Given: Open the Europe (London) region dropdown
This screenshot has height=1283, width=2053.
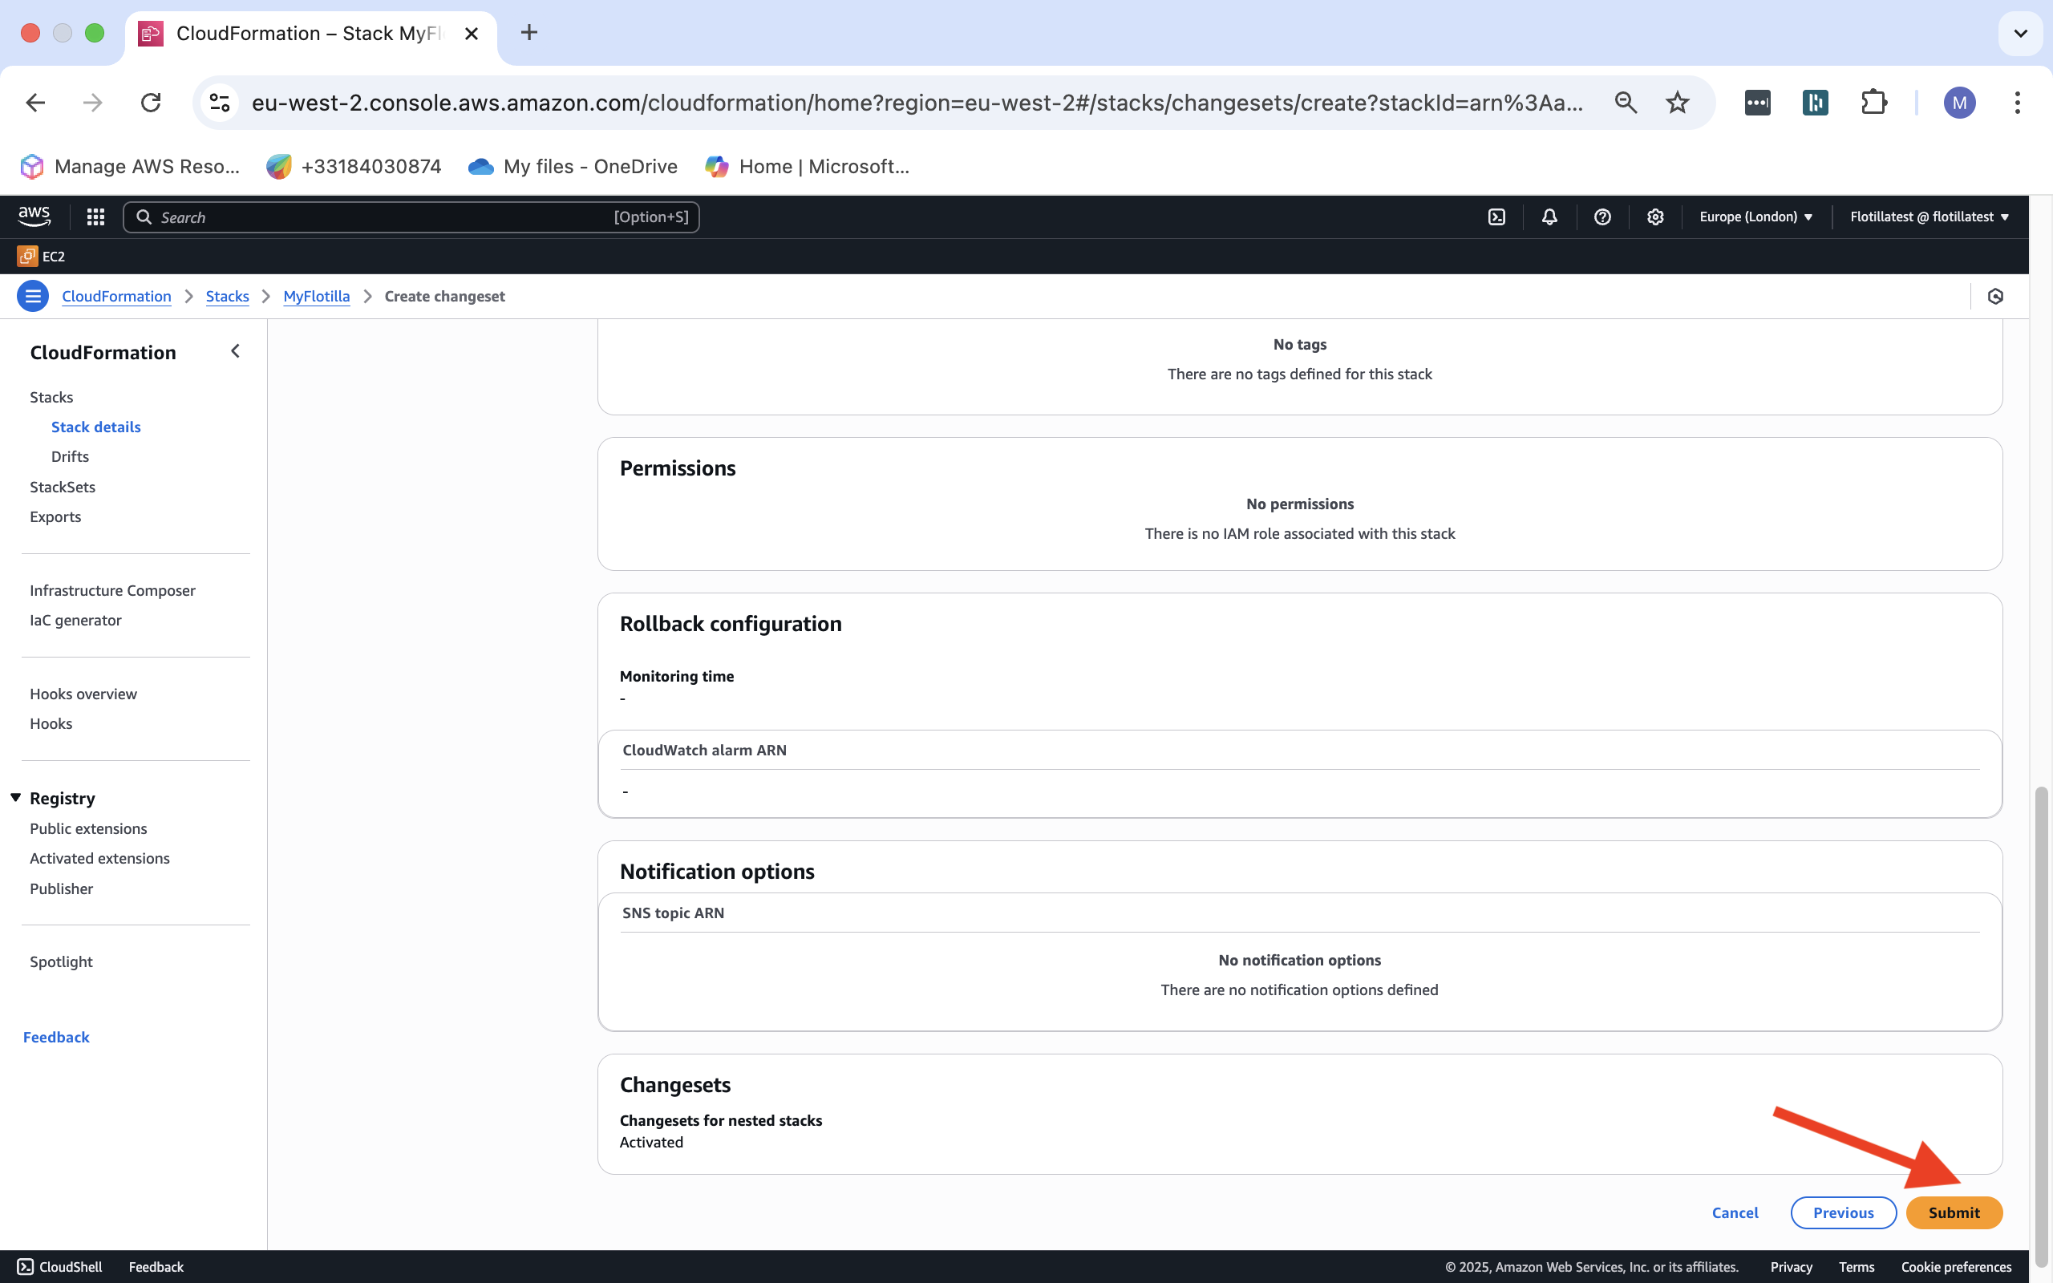Looking at the screenshot, I should pyautogui.click(x=1755, y=217).
